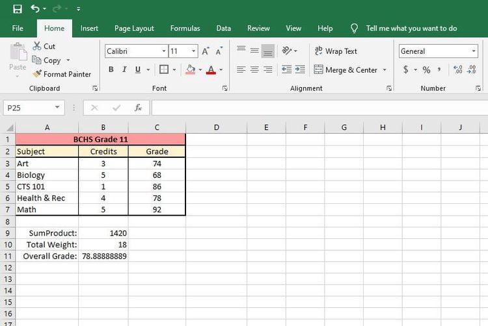Screen dimensions: 488x326
Task: Apply Percent Style format
Action: coord(426,69)
